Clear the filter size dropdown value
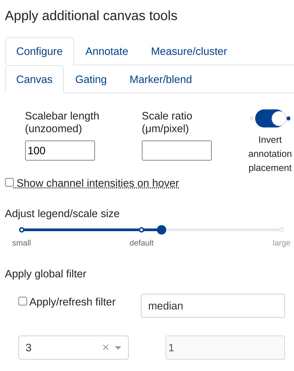Viewport: 294px width, 371px height. (x=106, y=348)
